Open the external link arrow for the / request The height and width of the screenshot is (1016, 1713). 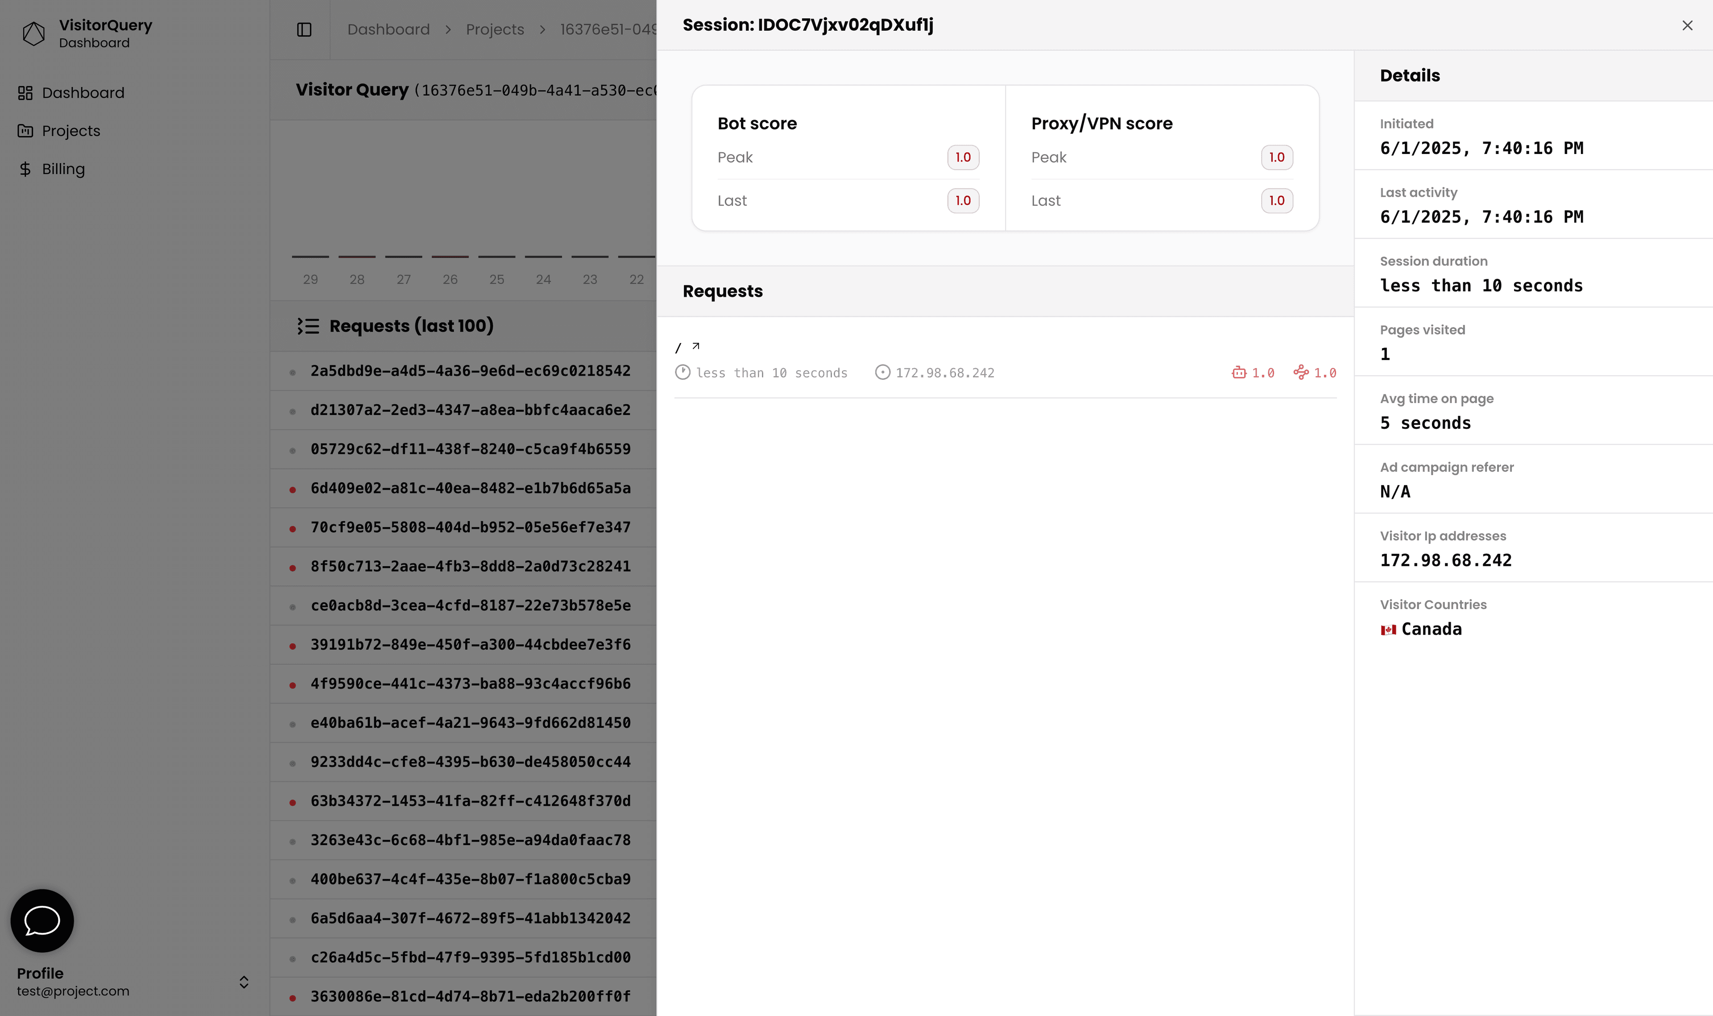click(x=695, y=346)
